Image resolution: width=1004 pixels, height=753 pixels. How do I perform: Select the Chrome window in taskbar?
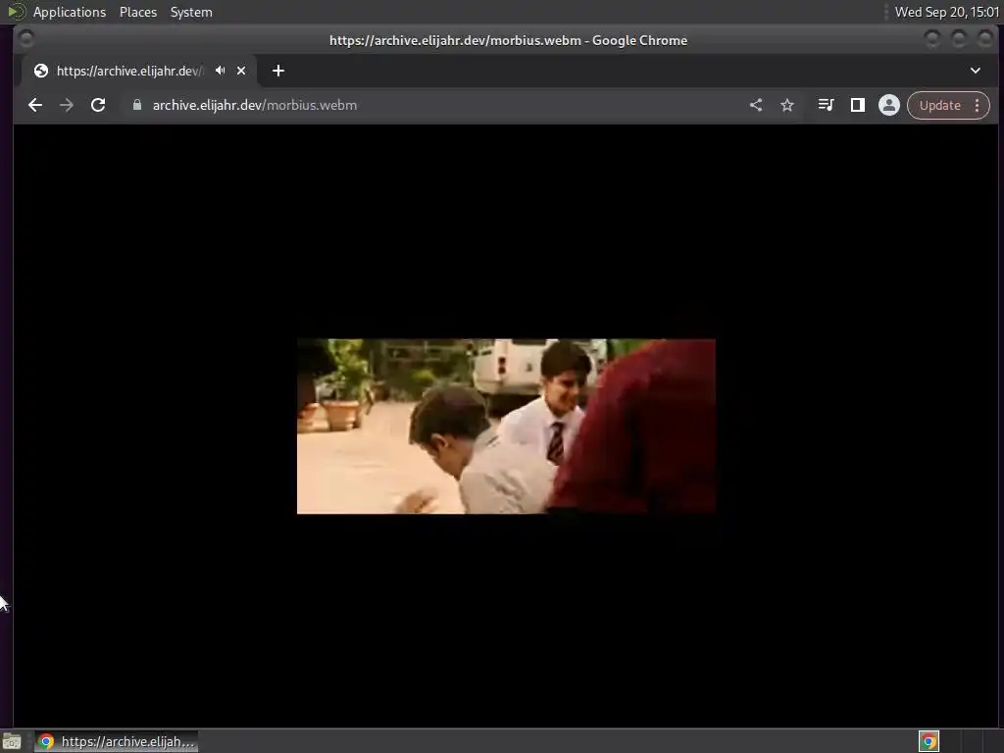tap(116, 741)
